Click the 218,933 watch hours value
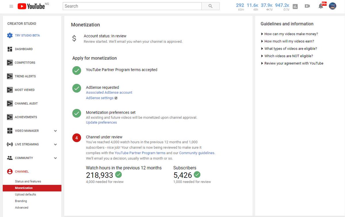This screenshot has width=345, height=217. [x=99, y=175]
